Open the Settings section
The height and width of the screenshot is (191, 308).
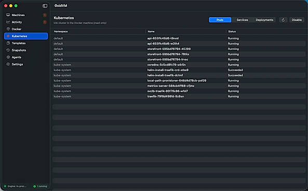pyautogui.click(x=26, y=64)
